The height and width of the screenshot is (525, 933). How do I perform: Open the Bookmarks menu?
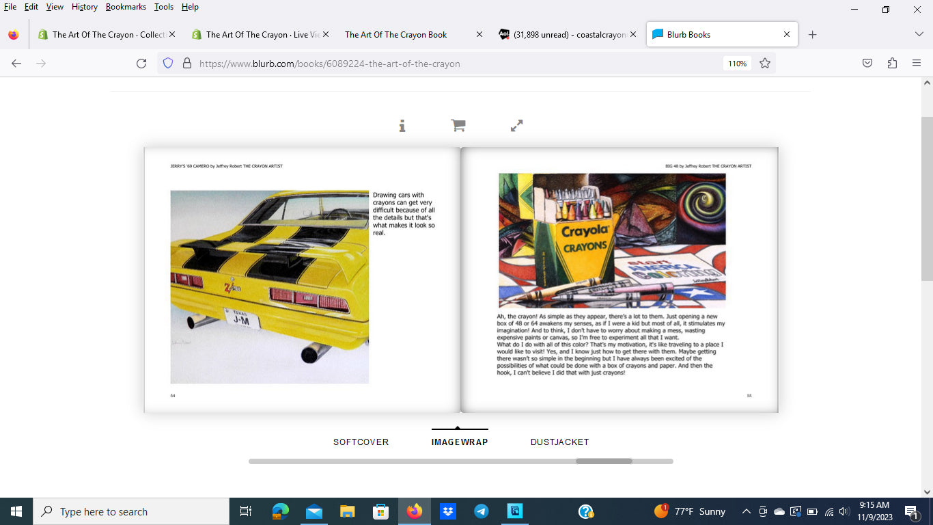click(x=126, y=7)
